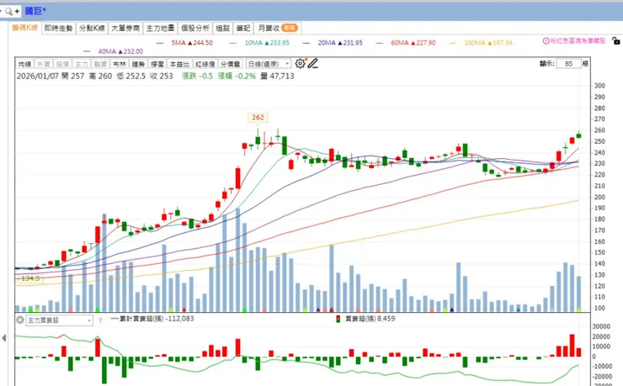623x386 pixels.
Task: Open the 大量券商 tab
Action: coord(125,28)
